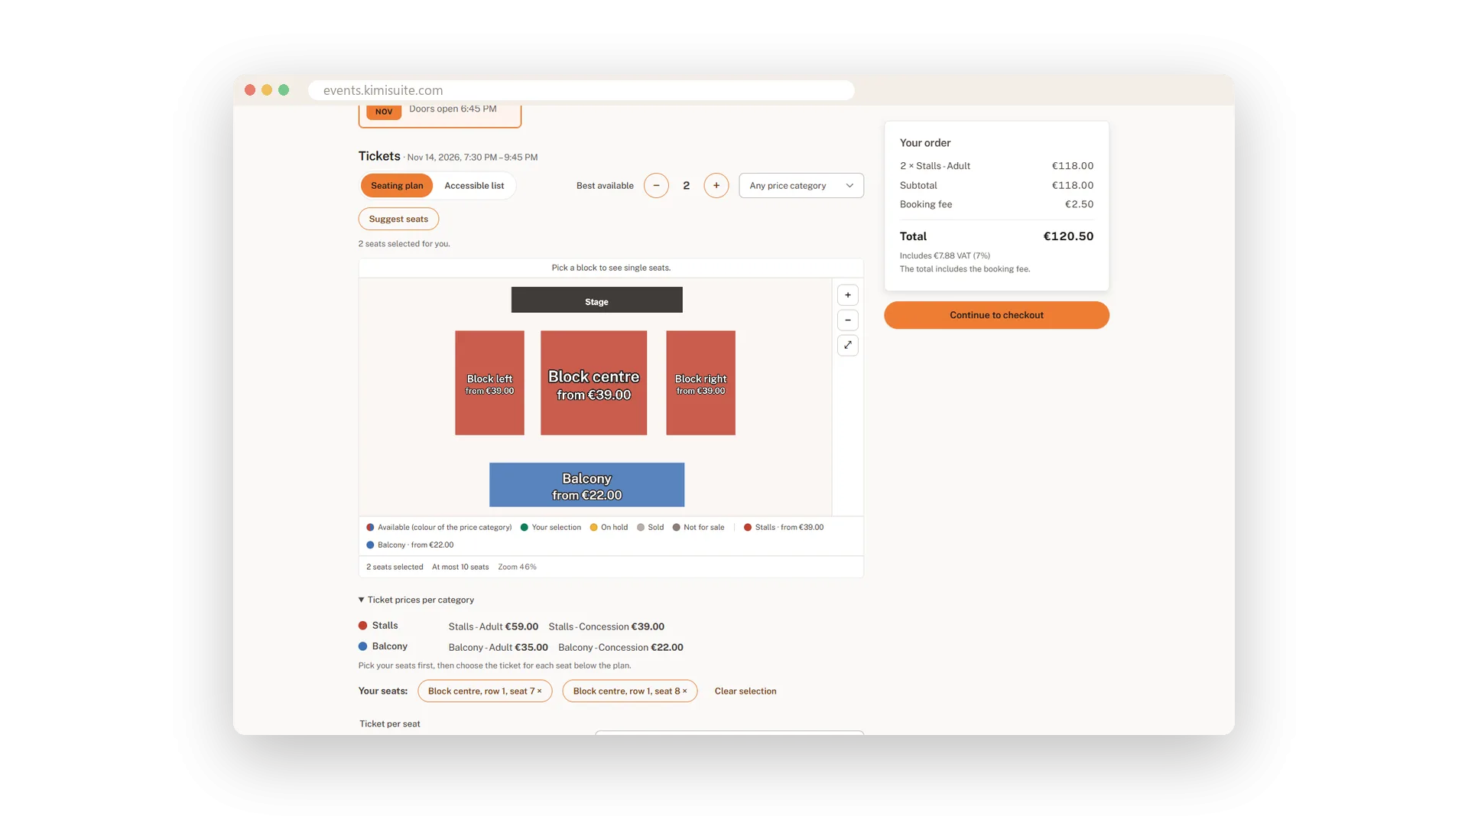Image resolution: width=1468 pixels, height=826 pixels.
Task: Select the Block centre seating area
Action: click(x=593, y=383)
